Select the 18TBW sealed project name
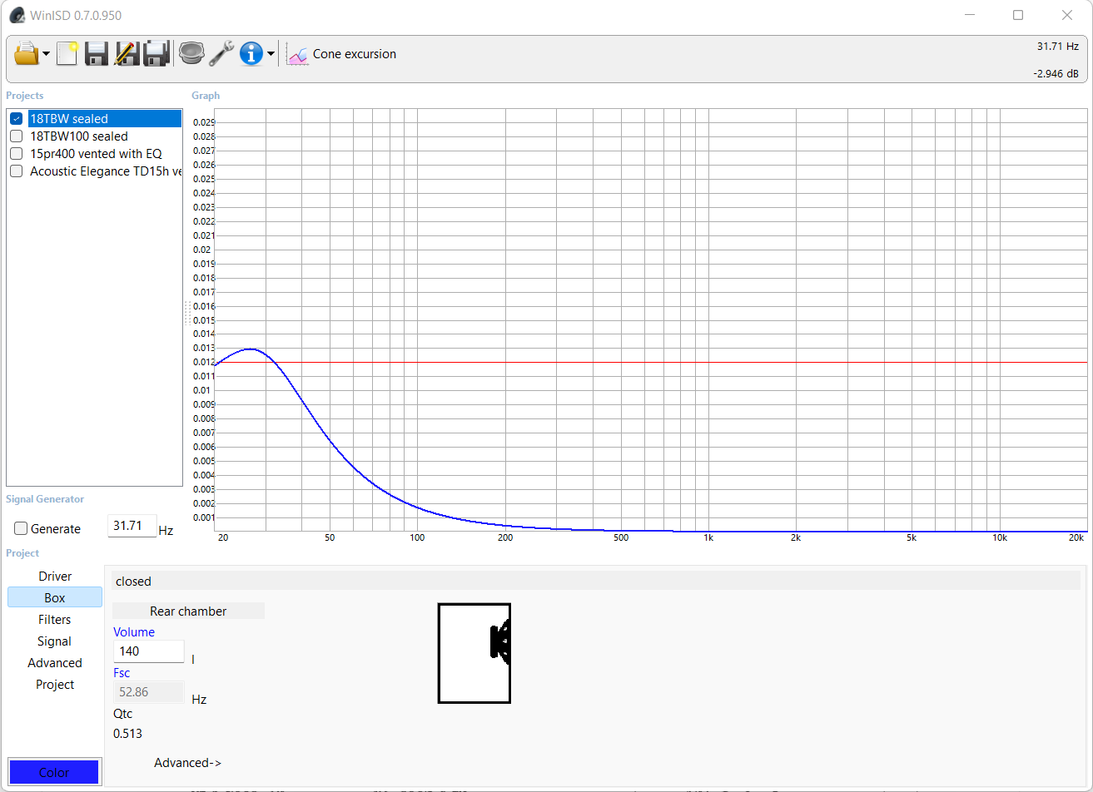Viewport: 1093px width, 792px height. 104,119
